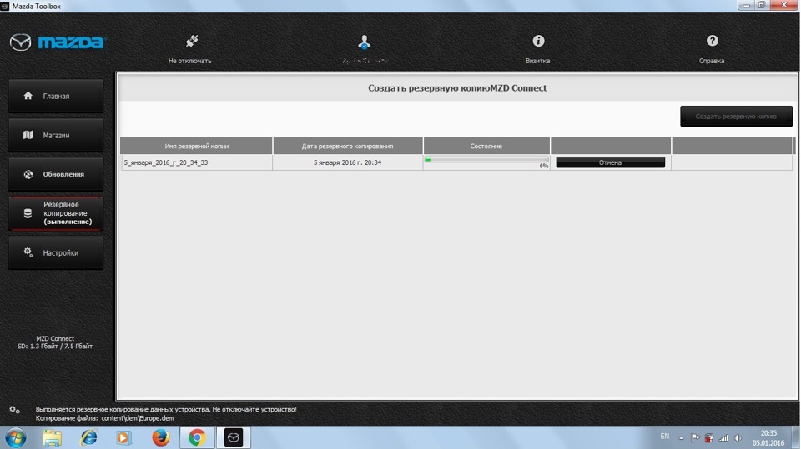Image resolution: width=801 pixels, height=449 pixels.
Task: Open 'Настройки' settings section
Action: point(56,252)
